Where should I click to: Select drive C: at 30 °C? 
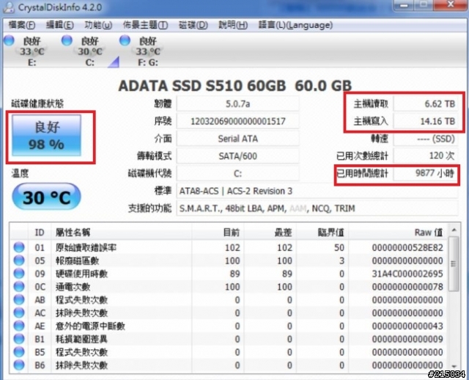click(89, 51)
